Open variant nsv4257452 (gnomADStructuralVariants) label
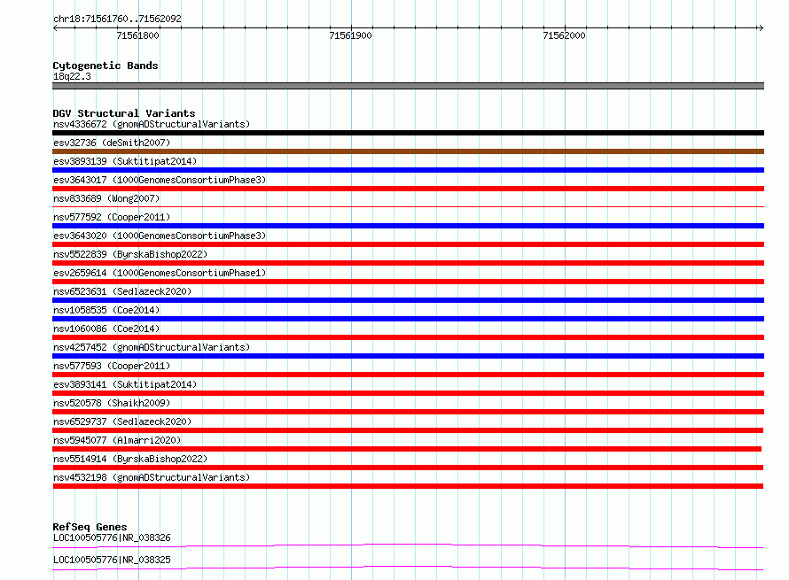789x580 pixels. (x=152, y=347)
